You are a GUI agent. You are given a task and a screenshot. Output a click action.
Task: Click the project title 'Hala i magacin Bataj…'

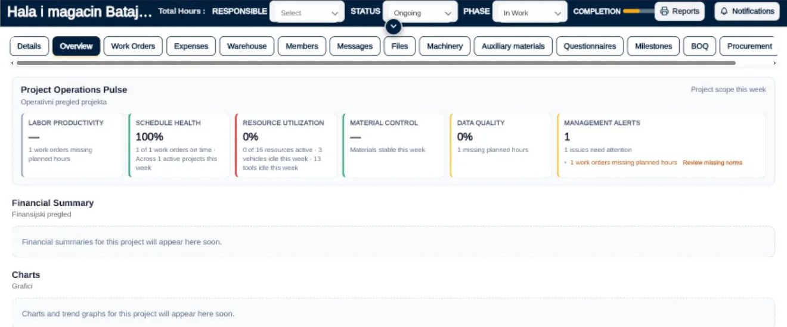point(79,11)
